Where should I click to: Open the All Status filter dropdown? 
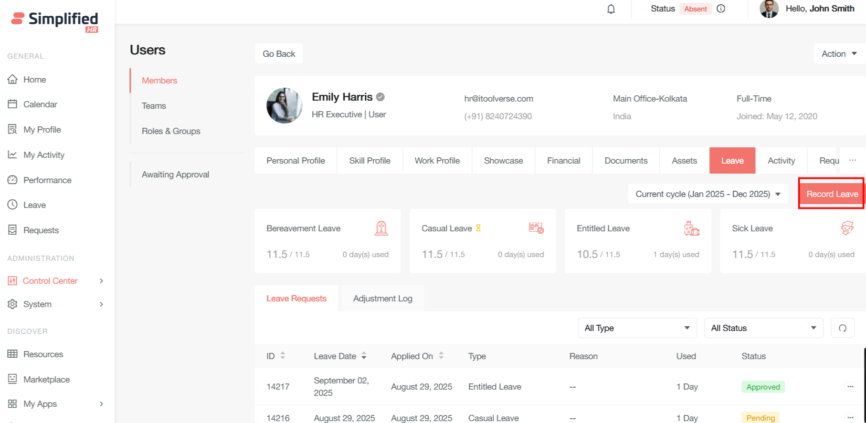(763, 328)
